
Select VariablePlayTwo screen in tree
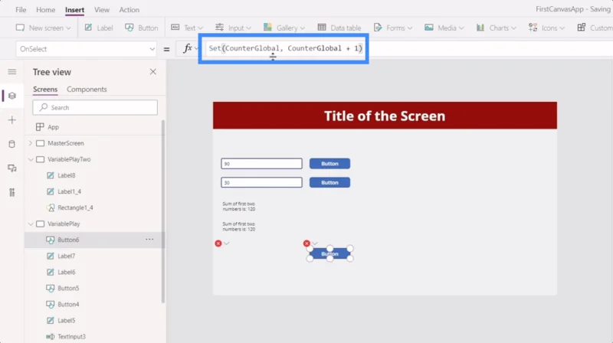click(69, 159)
